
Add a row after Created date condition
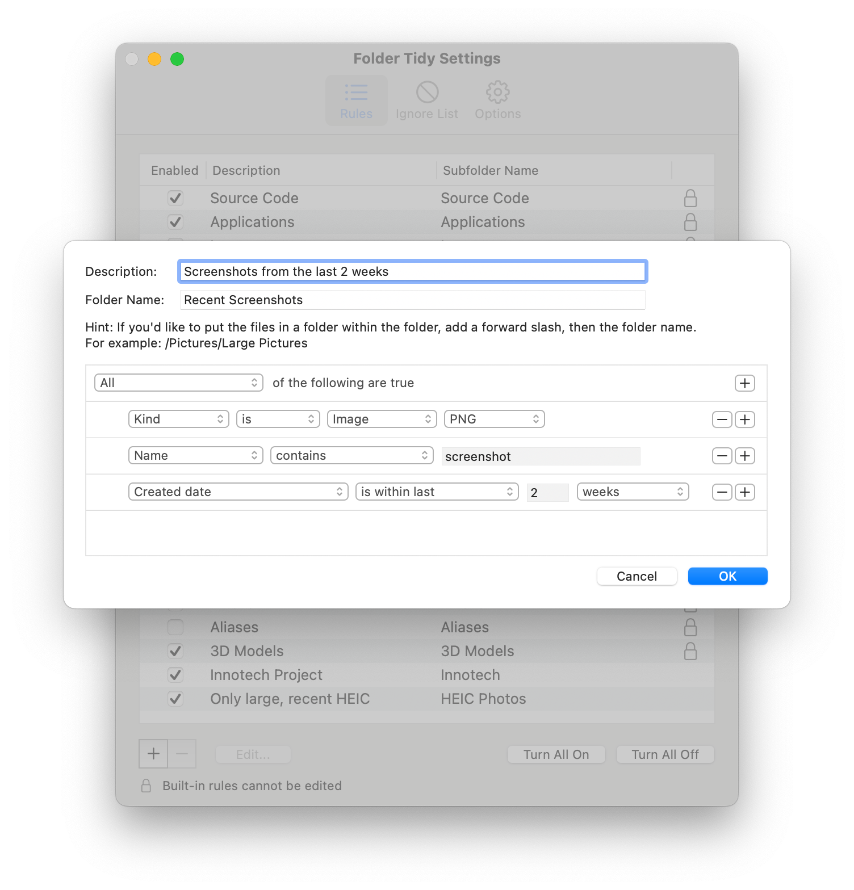click(x=745, y=492)
